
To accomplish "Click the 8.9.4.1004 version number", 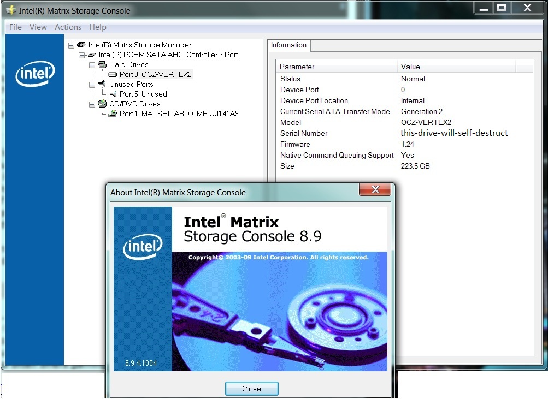I will pyautogui.click(x=141, y=363).
